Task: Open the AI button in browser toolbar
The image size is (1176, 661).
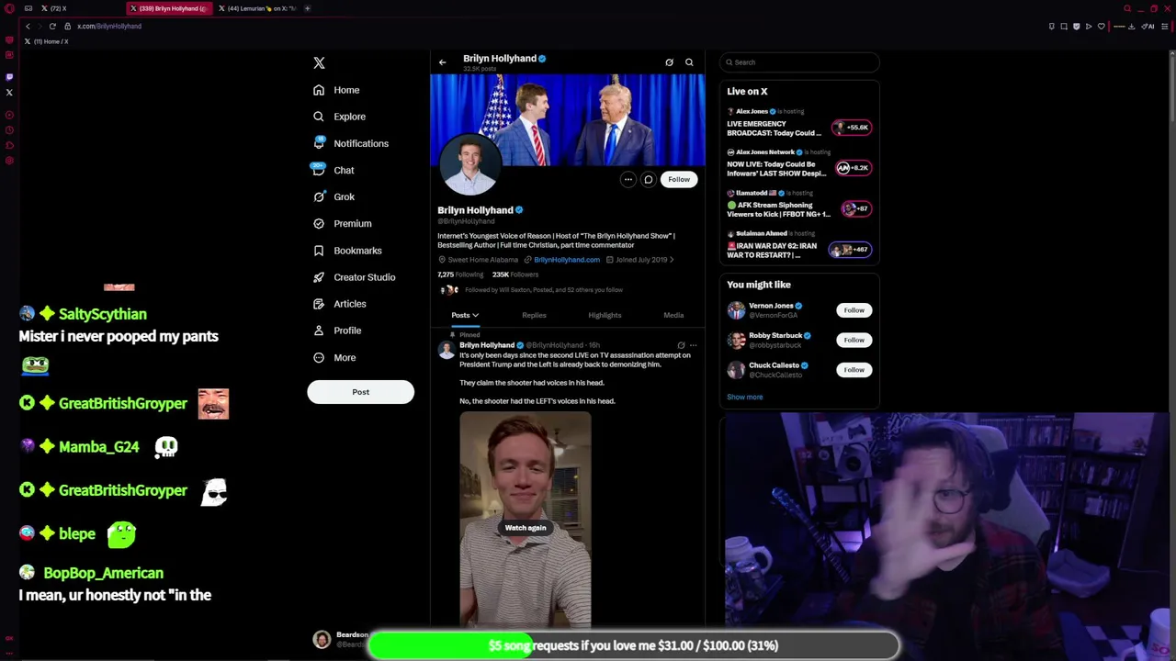Action: (1148, 26)
